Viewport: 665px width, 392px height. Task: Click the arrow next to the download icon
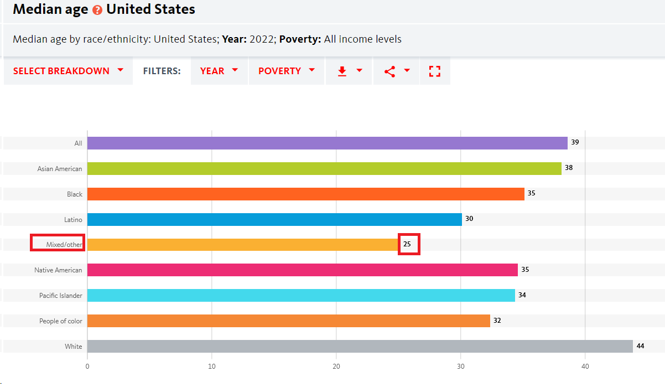point(360,70)
